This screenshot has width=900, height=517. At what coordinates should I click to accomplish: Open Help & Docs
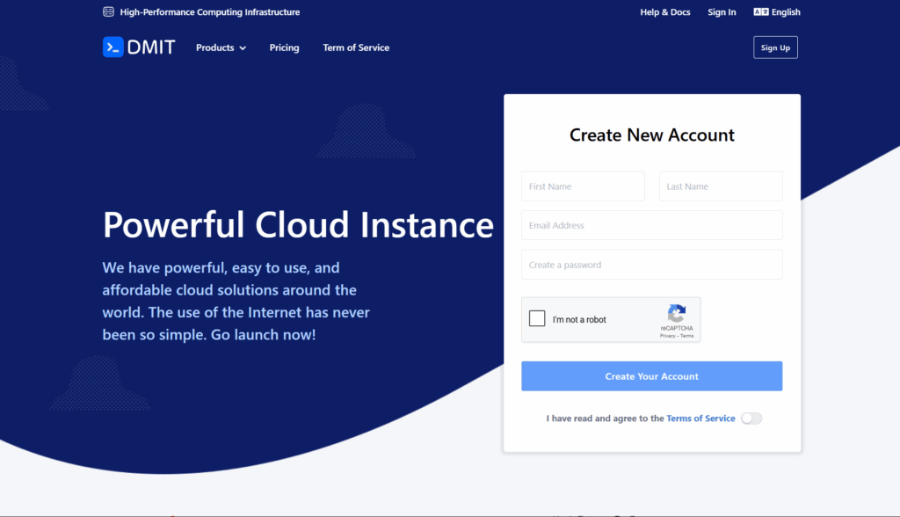point(664,12)
